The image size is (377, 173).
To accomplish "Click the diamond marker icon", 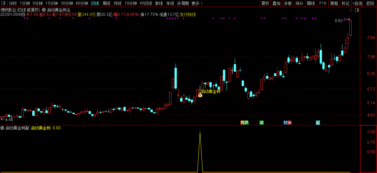I will pos(351,10).
